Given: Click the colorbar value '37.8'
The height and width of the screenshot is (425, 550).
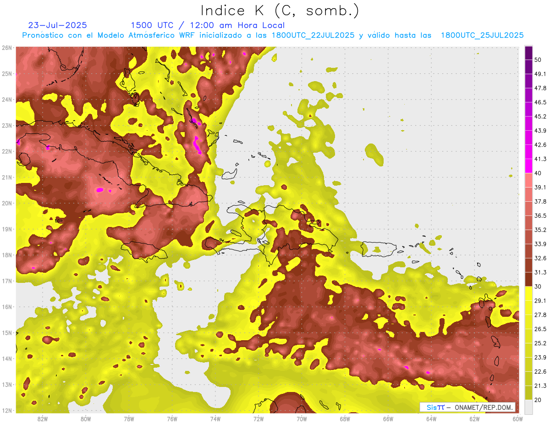Looking at the screenshot, I should tap(540, 201).
